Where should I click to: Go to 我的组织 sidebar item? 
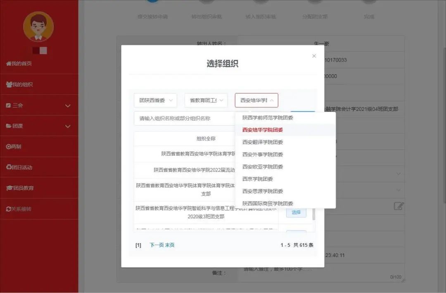click(x=19, y=85)
